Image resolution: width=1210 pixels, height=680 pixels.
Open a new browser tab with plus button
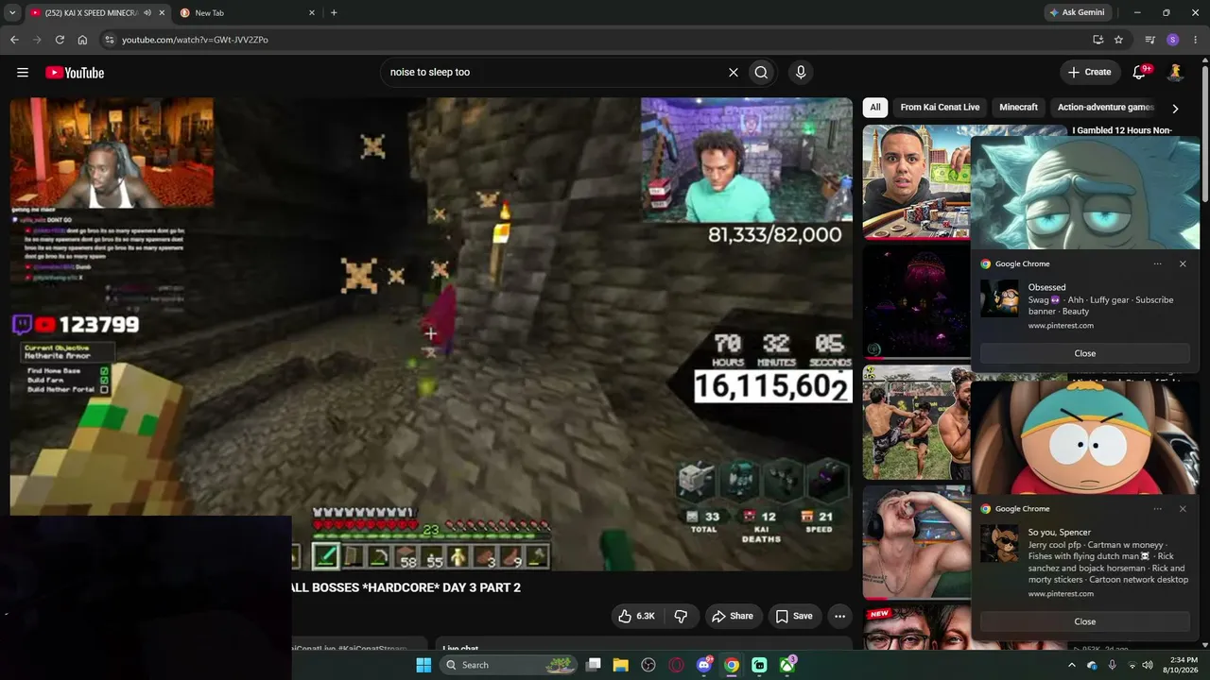point(334,13)
